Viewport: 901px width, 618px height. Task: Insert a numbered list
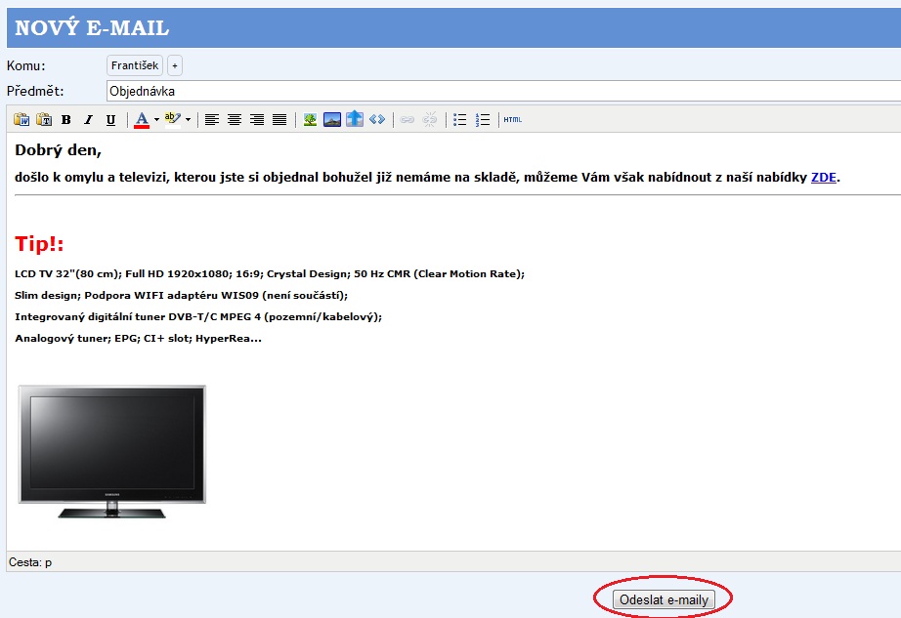tap(483, 120)
